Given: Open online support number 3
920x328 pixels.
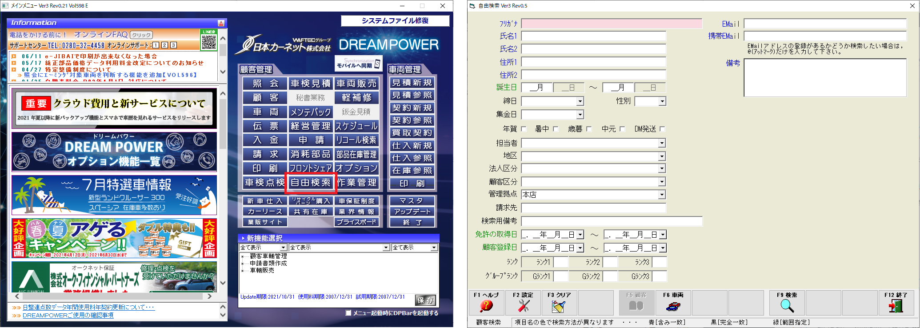Looking at the screenshot, I should click(x=173, y=45).
